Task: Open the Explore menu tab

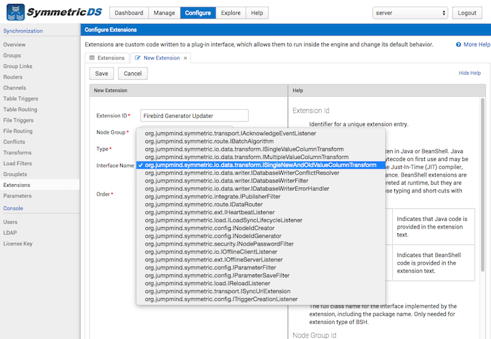Action: click(231, 13)
